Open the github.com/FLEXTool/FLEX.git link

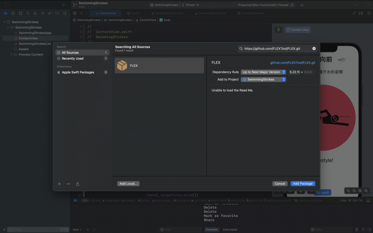(292, 63)
